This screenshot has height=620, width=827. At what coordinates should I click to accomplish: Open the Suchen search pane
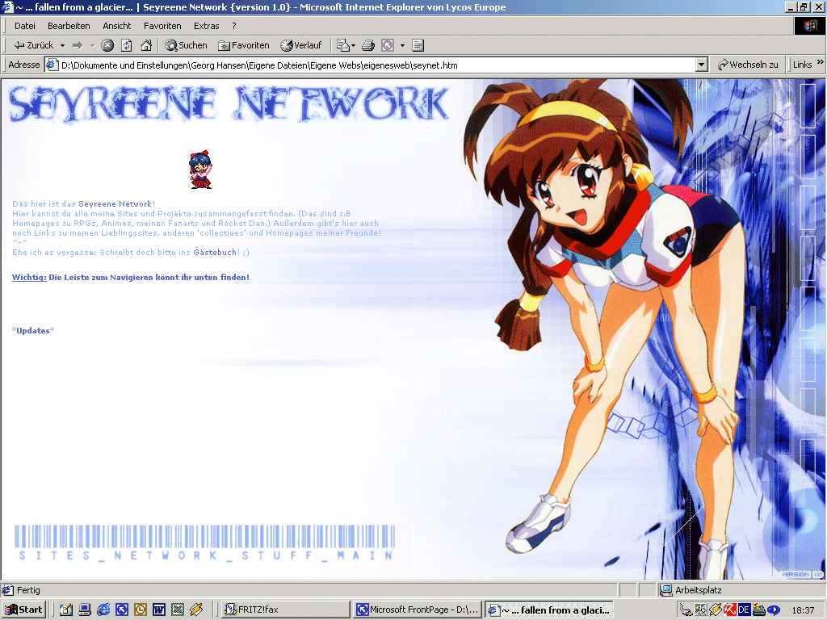[186, 45]
